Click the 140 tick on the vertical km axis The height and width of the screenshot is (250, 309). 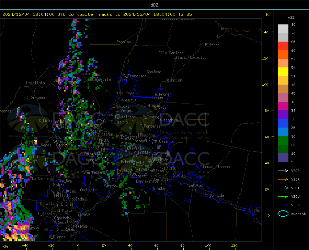pos(265,32)
